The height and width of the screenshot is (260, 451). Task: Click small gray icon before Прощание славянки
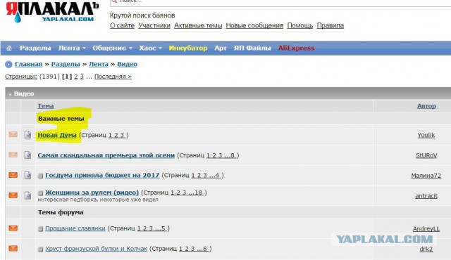[41, 229]
